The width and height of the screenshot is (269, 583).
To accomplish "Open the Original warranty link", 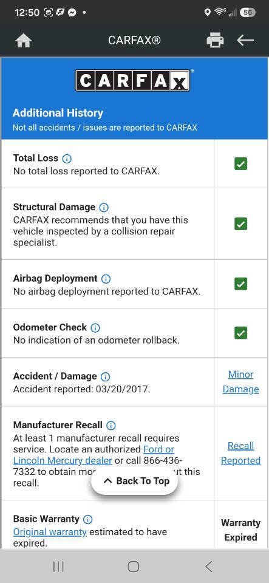I will click(x=50, y=532).
